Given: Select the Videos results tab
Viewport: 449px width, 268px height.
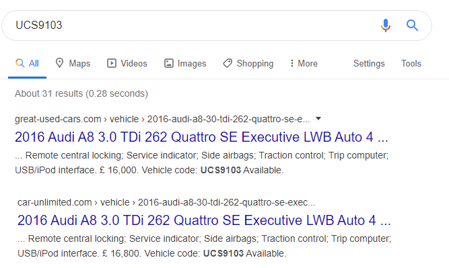Looking at the screenshot, I should tap(127, 63).
